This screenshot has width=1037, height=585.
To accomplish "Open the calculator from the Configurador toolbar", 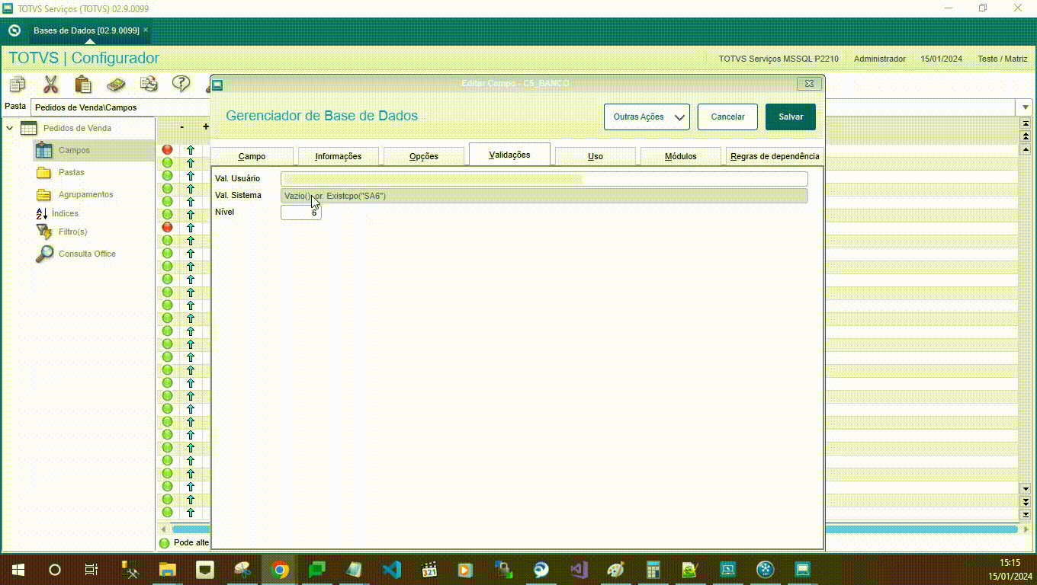I will pyautogui.click(x=116, y=84).
